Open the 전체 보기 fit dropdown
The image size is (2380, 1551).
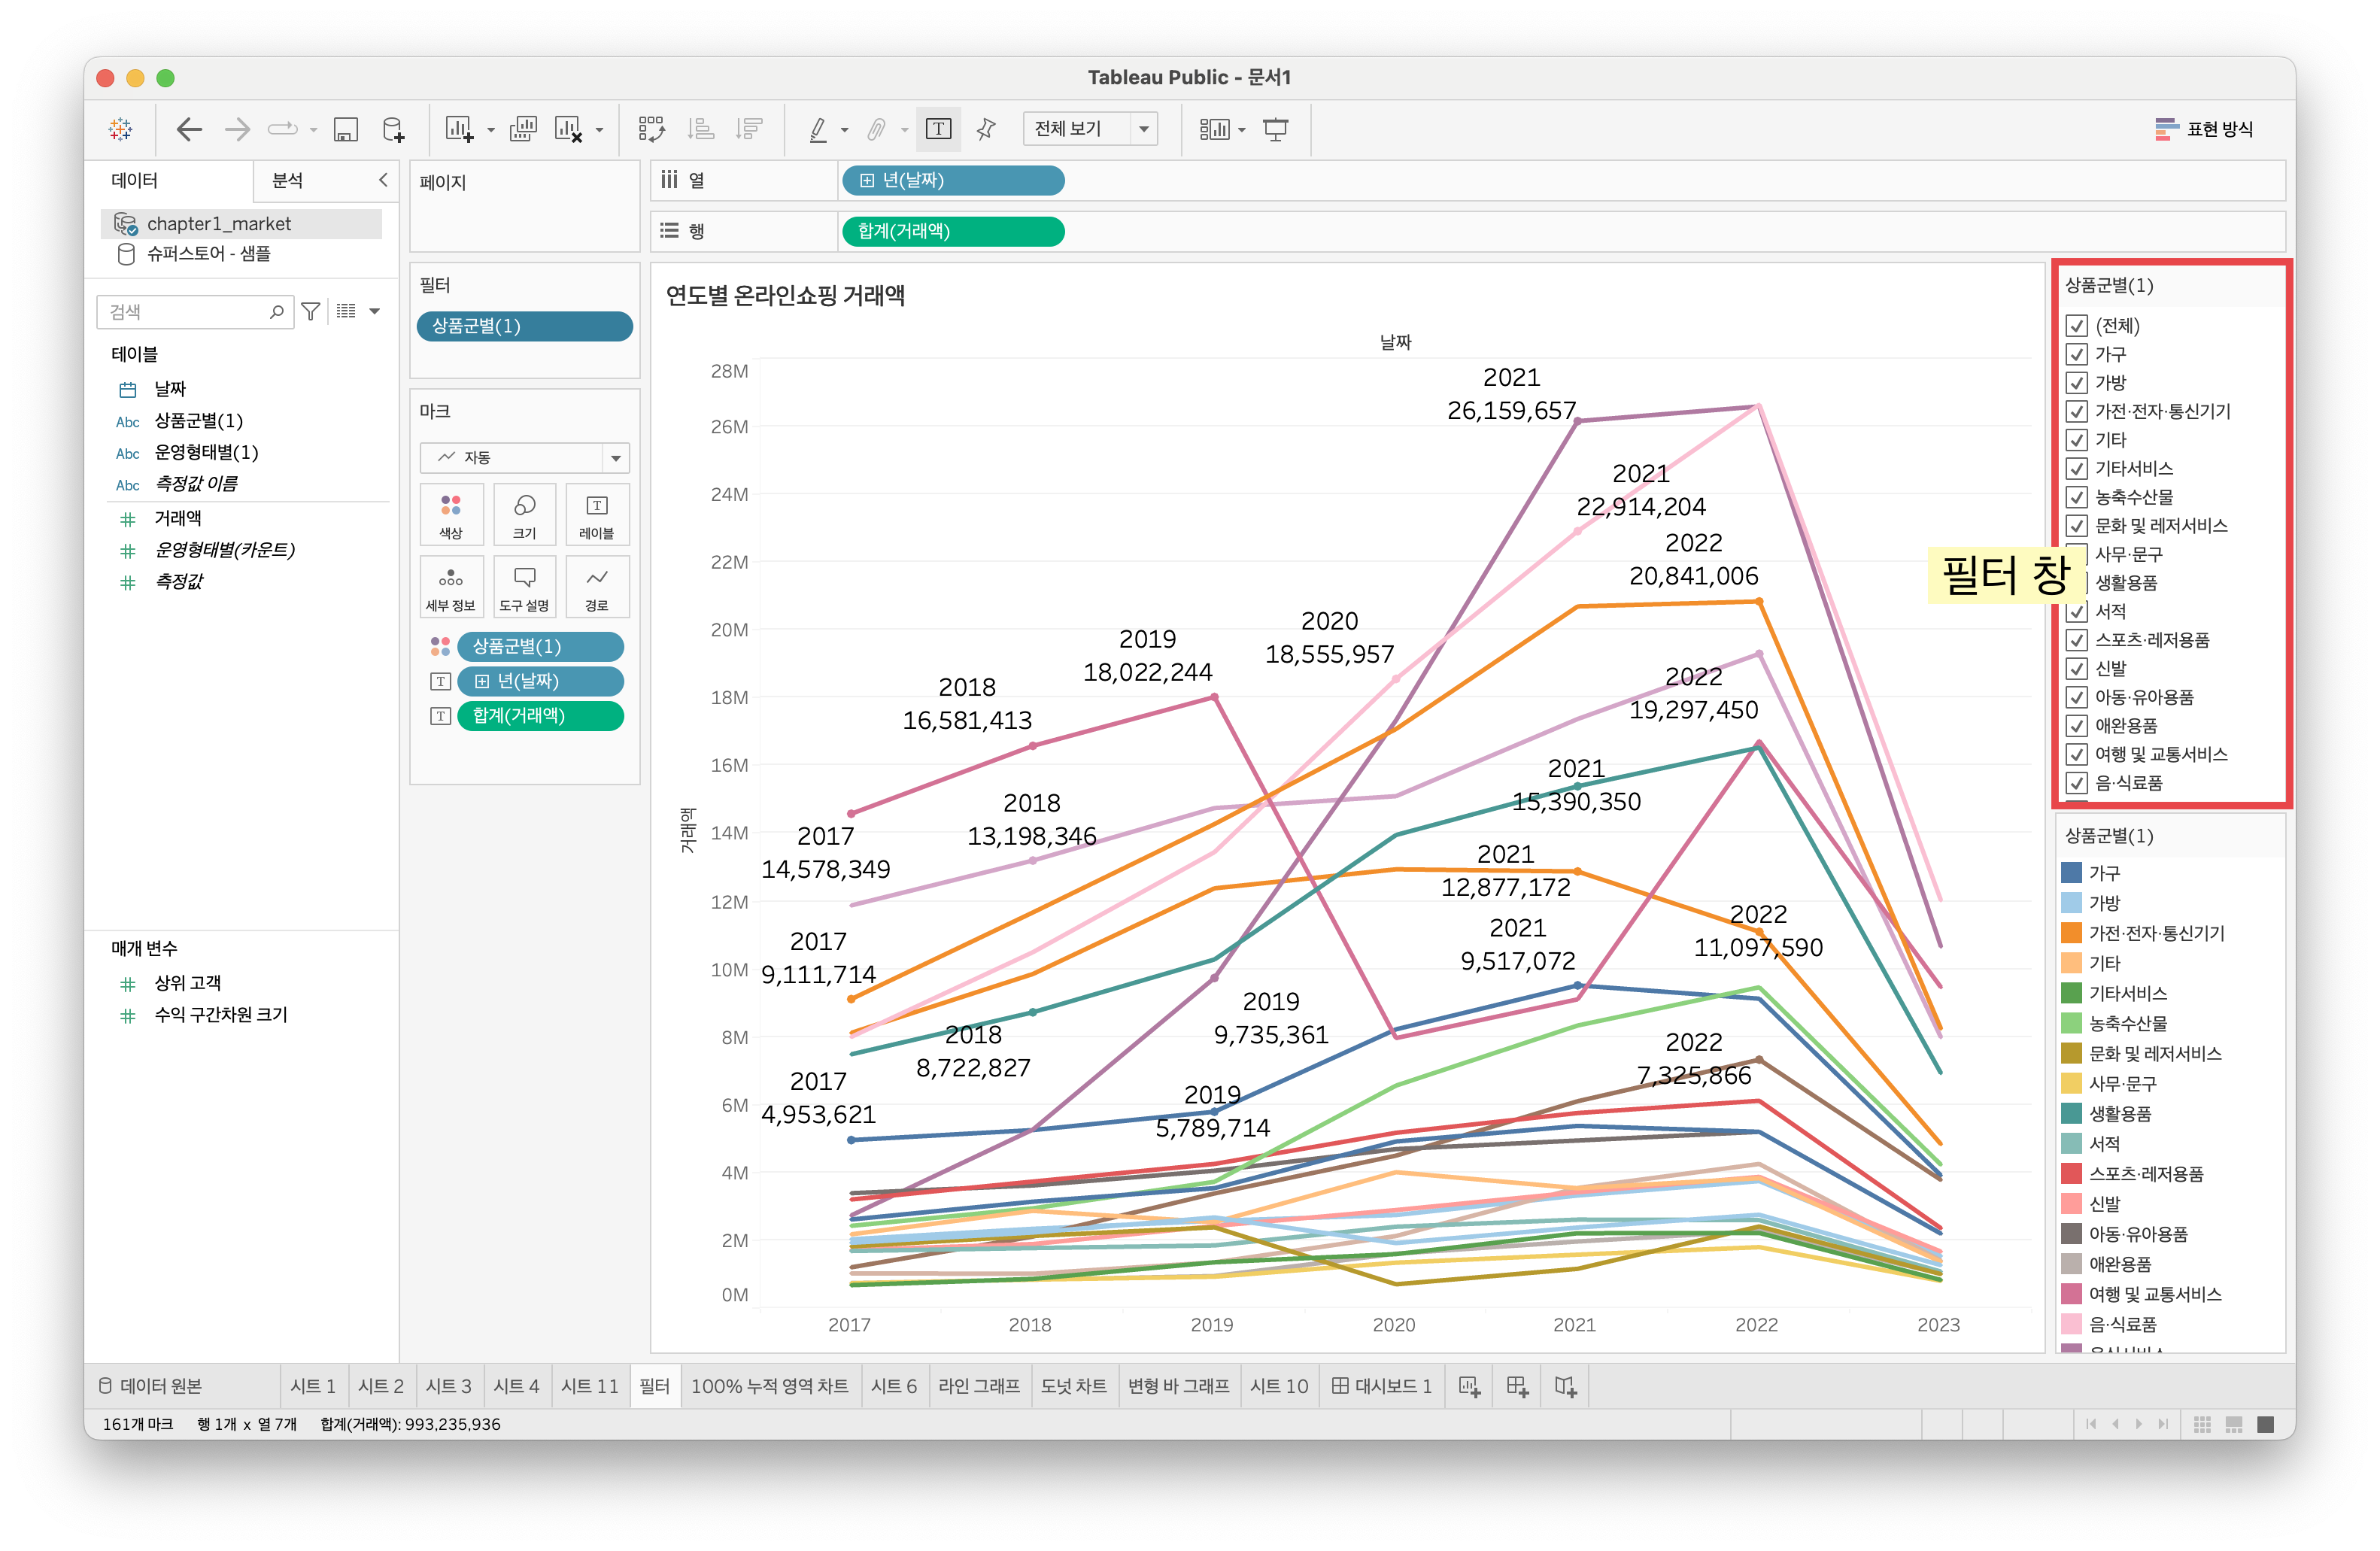pyautogui.click(x=1143, y=129)
